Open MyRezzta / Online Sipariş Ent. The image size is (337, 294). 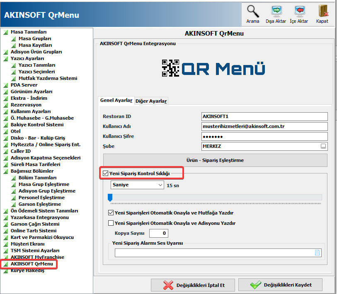tap(46, 145)
